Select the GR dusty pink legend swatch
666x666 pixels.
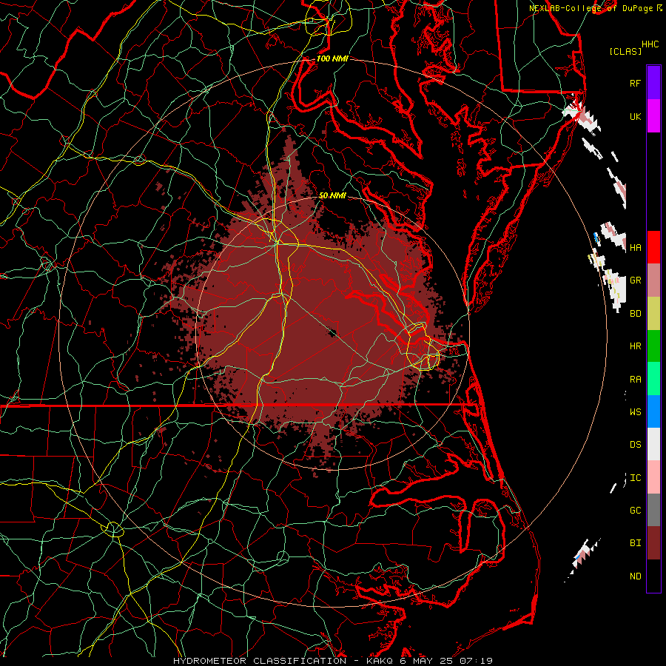pos(653,280)
